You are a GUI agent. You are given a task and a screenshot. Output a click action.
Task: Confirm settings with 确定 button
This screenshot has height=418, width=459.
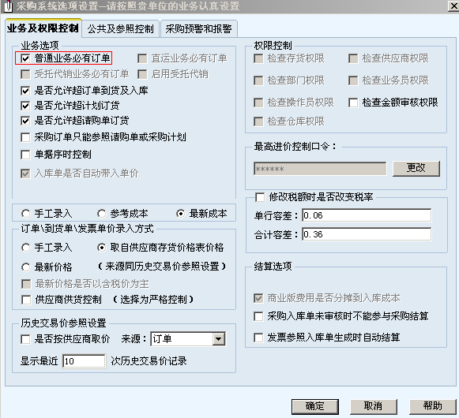[x=315, y=406]
